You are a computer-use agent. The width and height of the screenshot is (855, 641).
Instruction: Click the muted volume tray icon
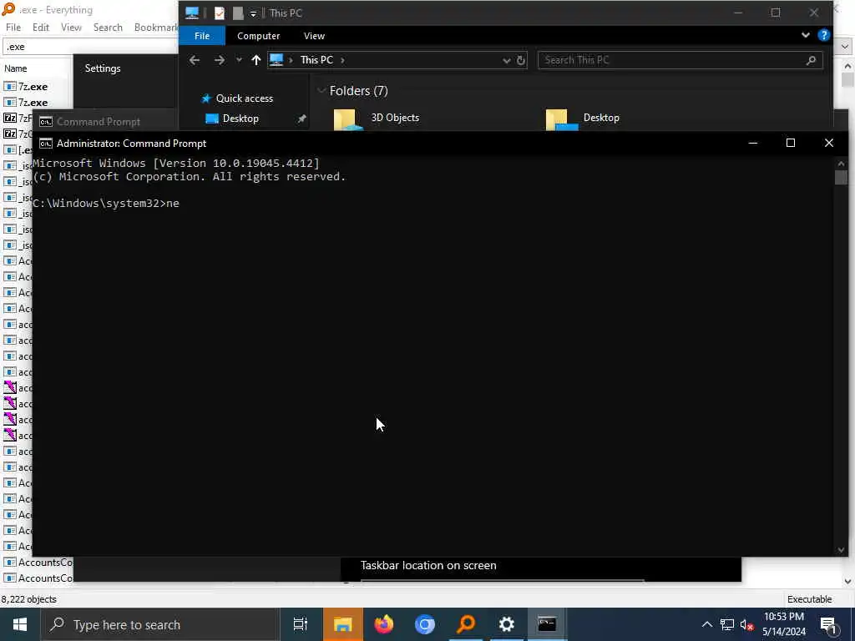746,624
